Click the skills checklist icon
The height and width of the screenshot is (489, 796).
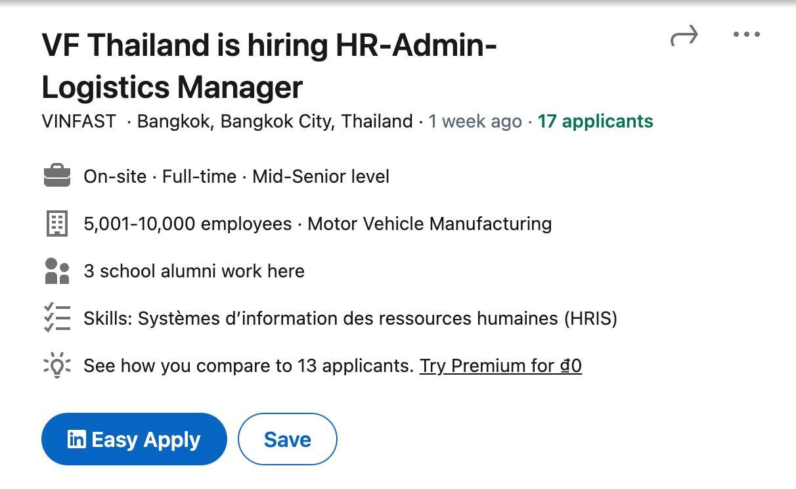pos(57,318)
